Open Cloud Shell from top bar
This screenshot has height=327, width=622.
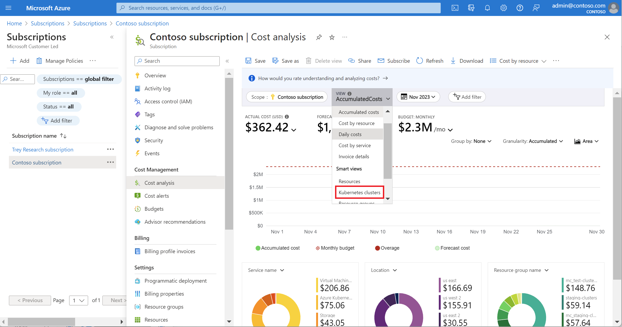point(455,8)
